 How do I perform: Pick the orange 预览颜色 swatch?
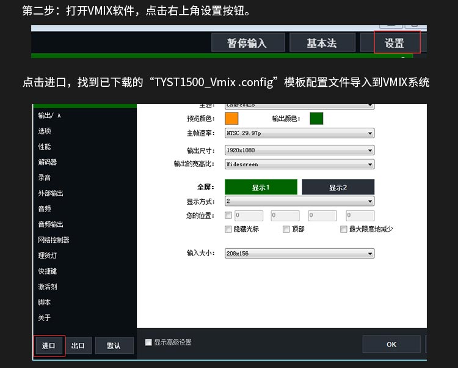[x=231, y=119]
